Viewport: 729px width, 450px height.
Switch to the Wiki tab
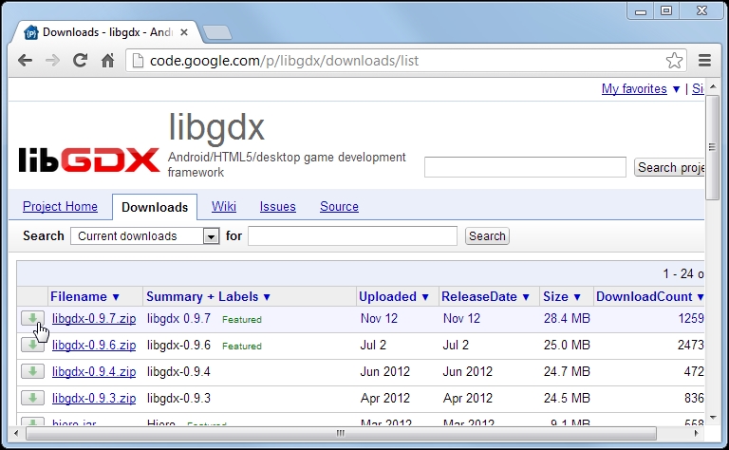click(x=224, y=206)
